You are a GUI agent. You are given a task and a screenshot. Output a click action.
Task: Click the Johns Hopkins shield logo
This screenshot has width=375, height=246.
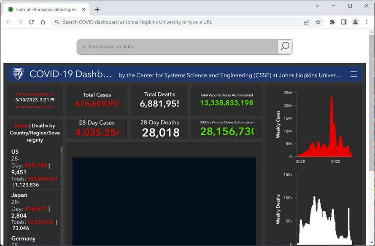(x=18, y=74)
